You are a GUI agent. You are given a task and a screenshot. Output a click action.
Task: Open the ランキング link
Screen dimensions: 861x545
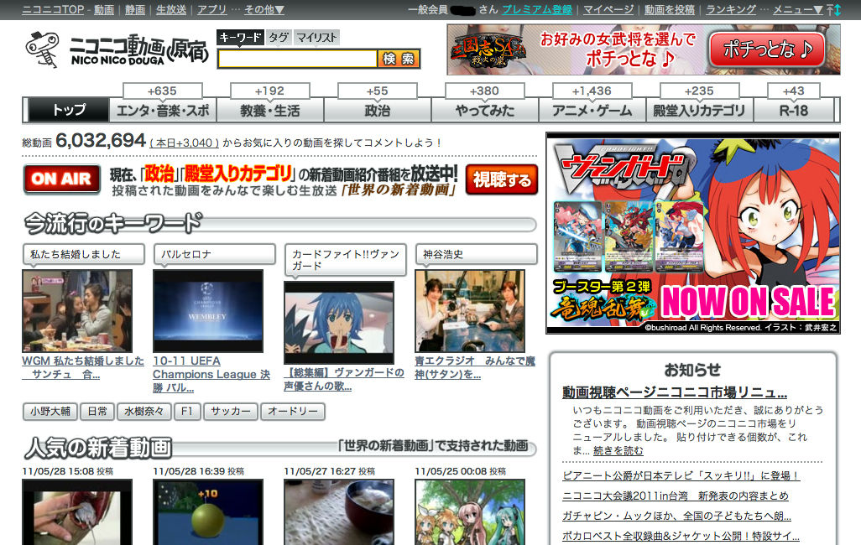730,9
